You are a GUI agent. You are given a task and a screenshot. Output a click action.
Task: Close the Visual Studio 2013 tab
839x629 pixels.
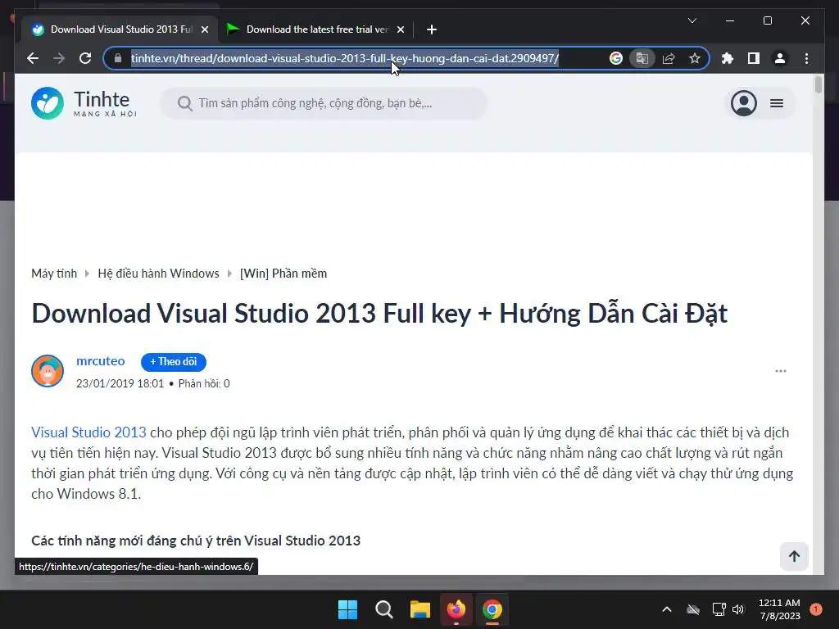204,29
